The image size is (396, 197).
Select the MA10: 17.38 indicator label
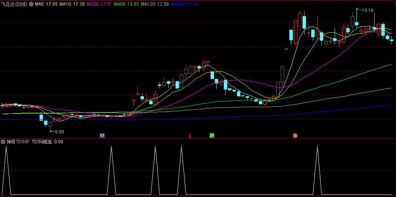pyautogui.click(x=72, y=4)
